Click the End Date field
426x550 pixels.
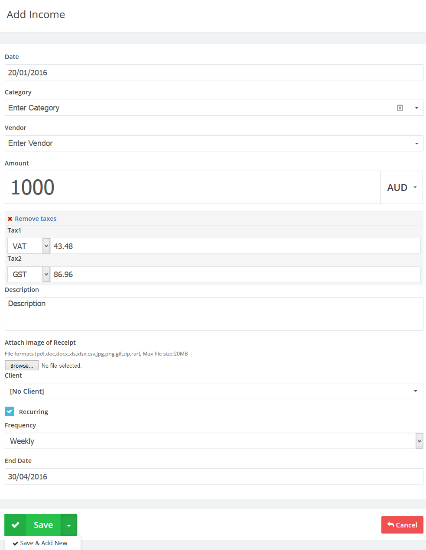214,476
